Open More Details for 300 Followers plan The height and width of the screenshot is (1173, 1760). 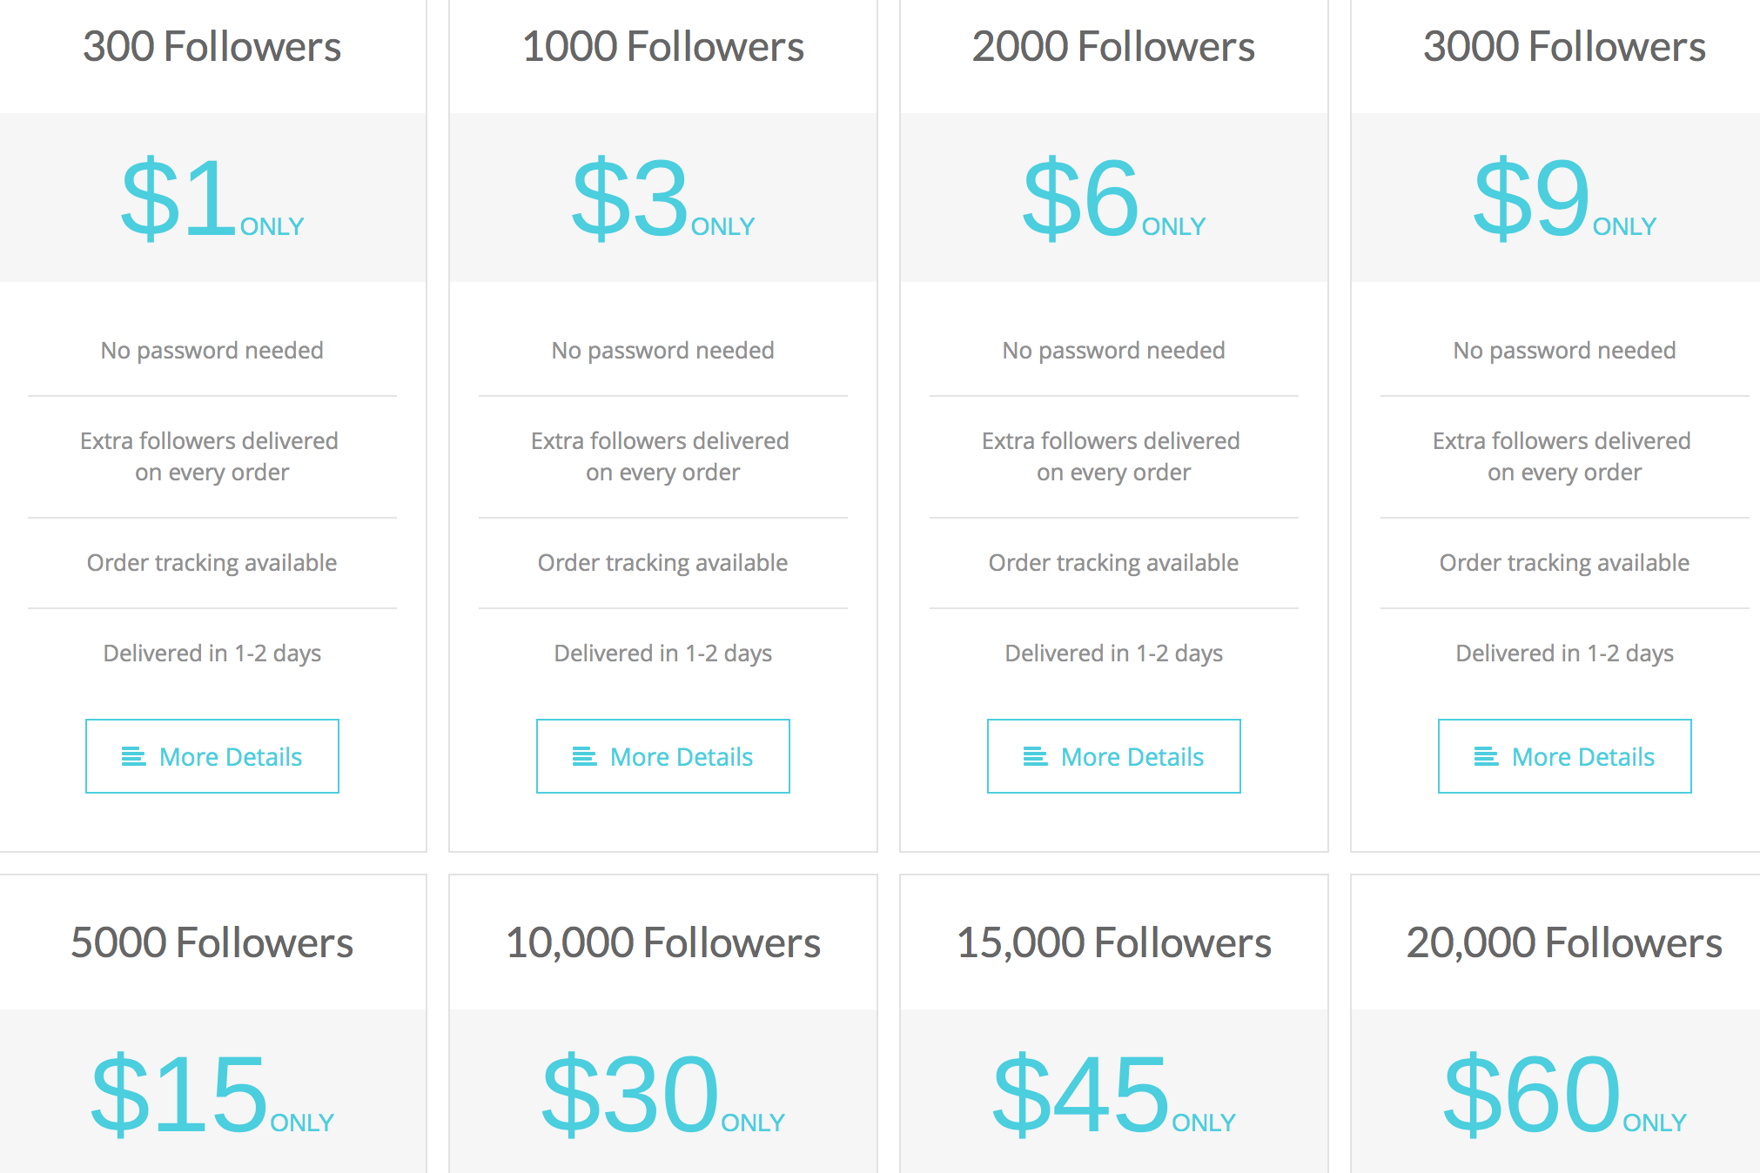coord(212,756)
